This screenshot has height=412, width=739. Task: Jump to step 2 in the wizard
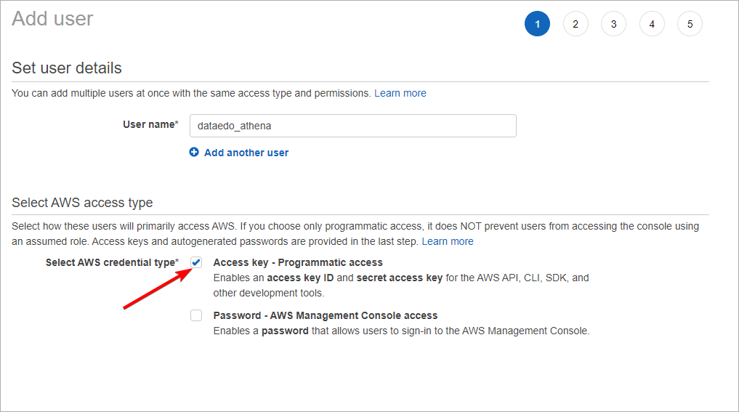(576, 24)
